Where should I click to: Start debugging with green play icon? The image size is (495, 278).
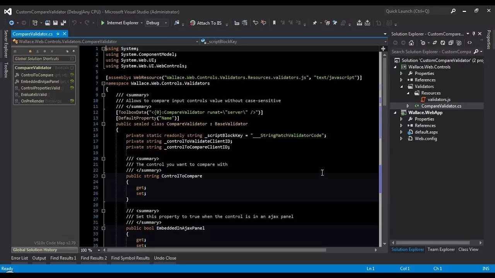pyautogui.click(x=103, y=23)
